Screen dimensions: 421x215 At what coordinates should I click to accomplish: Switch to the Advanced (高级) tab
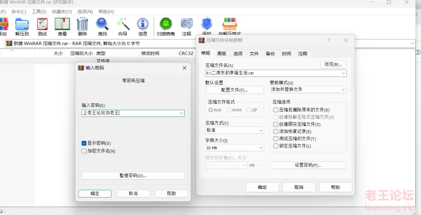point(222,54)
